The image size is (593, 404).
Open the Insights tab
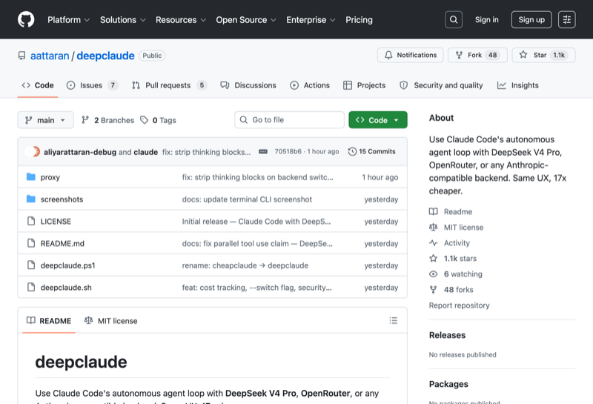click(x=517, y=85)
